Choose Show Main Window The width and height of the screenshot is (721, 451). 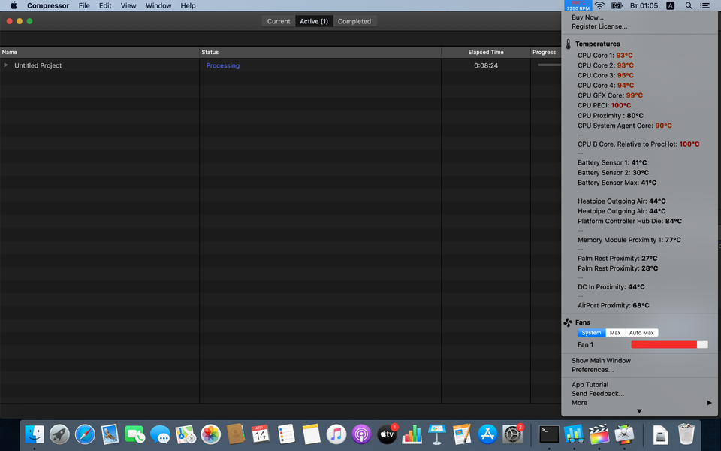click(601, 360)
